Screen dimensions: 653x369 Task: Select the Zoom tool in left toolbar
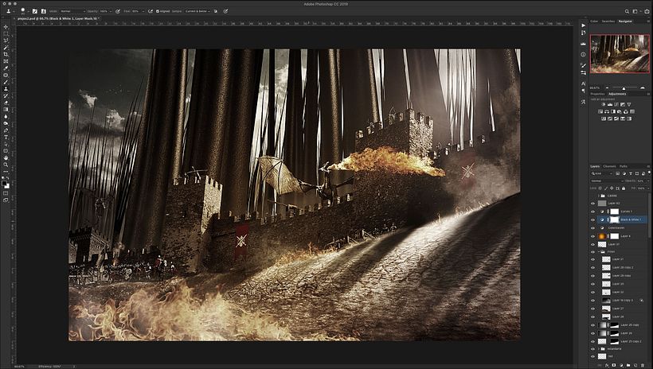point(6,165)
